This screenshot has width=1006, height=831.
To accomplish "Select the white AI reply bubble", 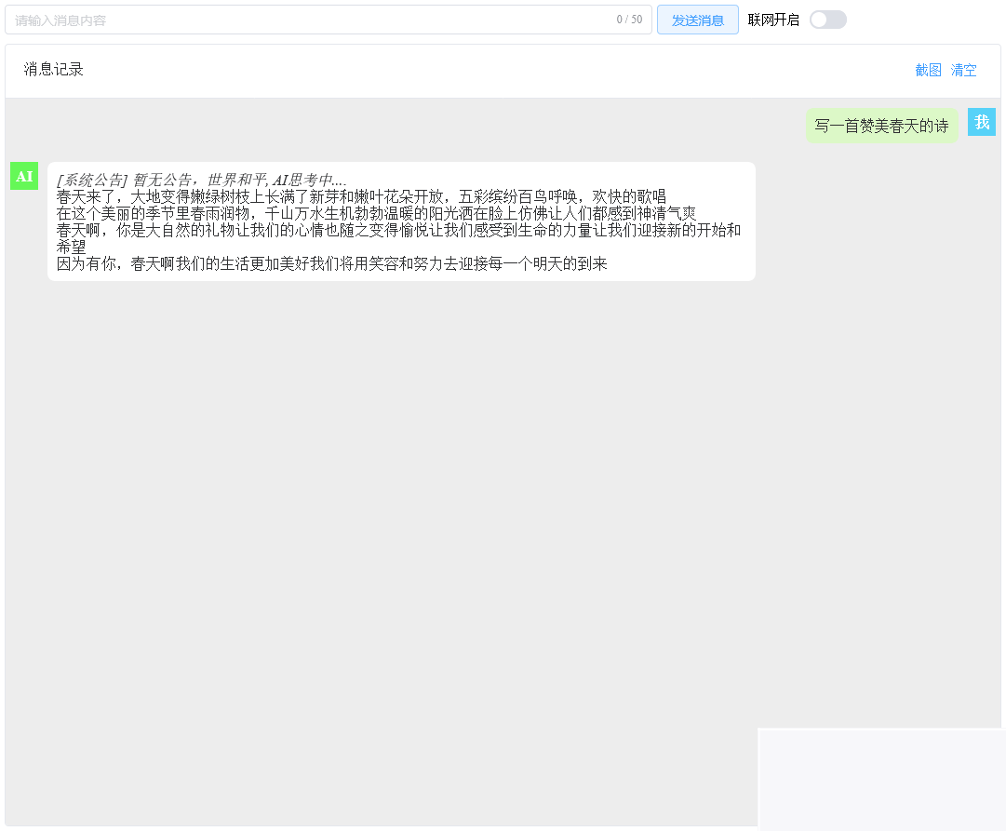I will click(401, 221).
